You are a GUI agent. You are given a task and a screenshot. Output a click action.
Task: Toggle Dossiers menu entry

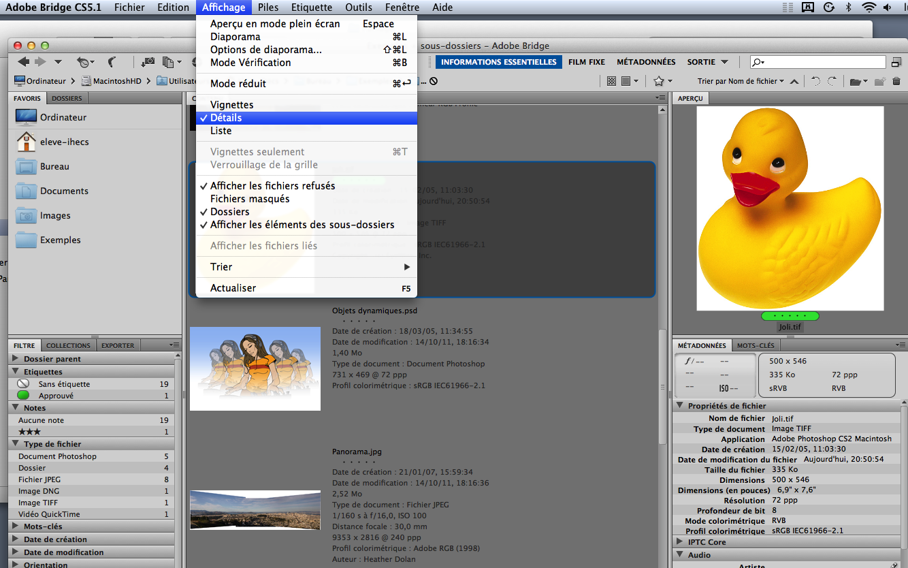(x=306, y=212)
